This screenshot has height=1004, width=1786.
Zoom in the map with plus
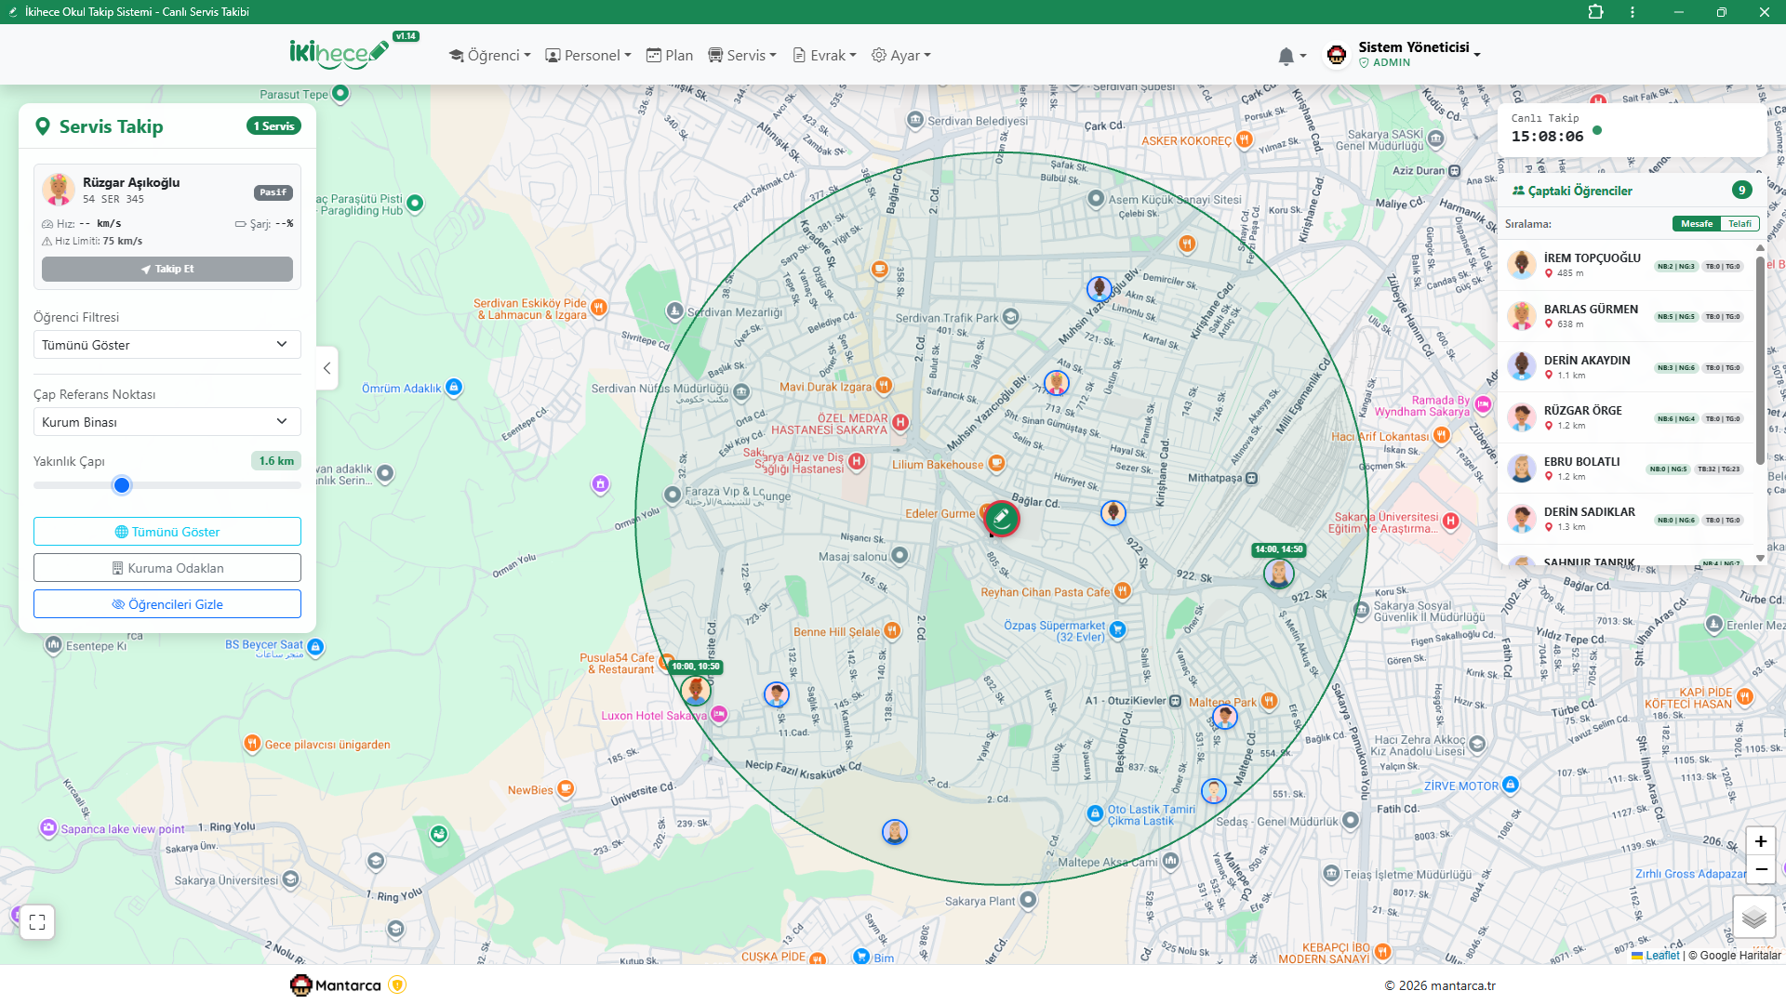1761,841
